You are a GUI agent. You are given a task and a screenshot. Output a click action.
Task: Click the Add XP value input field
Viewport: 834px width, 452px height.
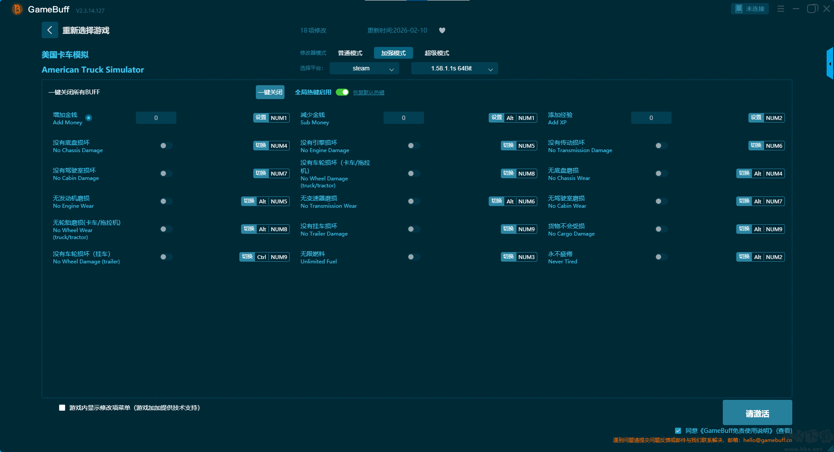point(651,118)
